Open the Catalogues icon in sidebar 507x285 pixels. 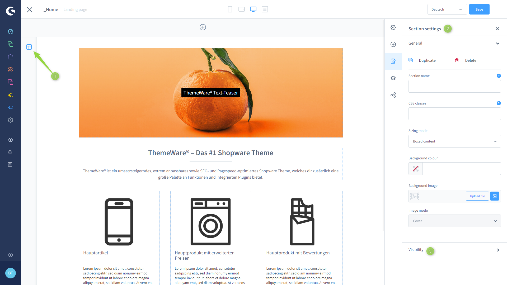coord(11,44)
